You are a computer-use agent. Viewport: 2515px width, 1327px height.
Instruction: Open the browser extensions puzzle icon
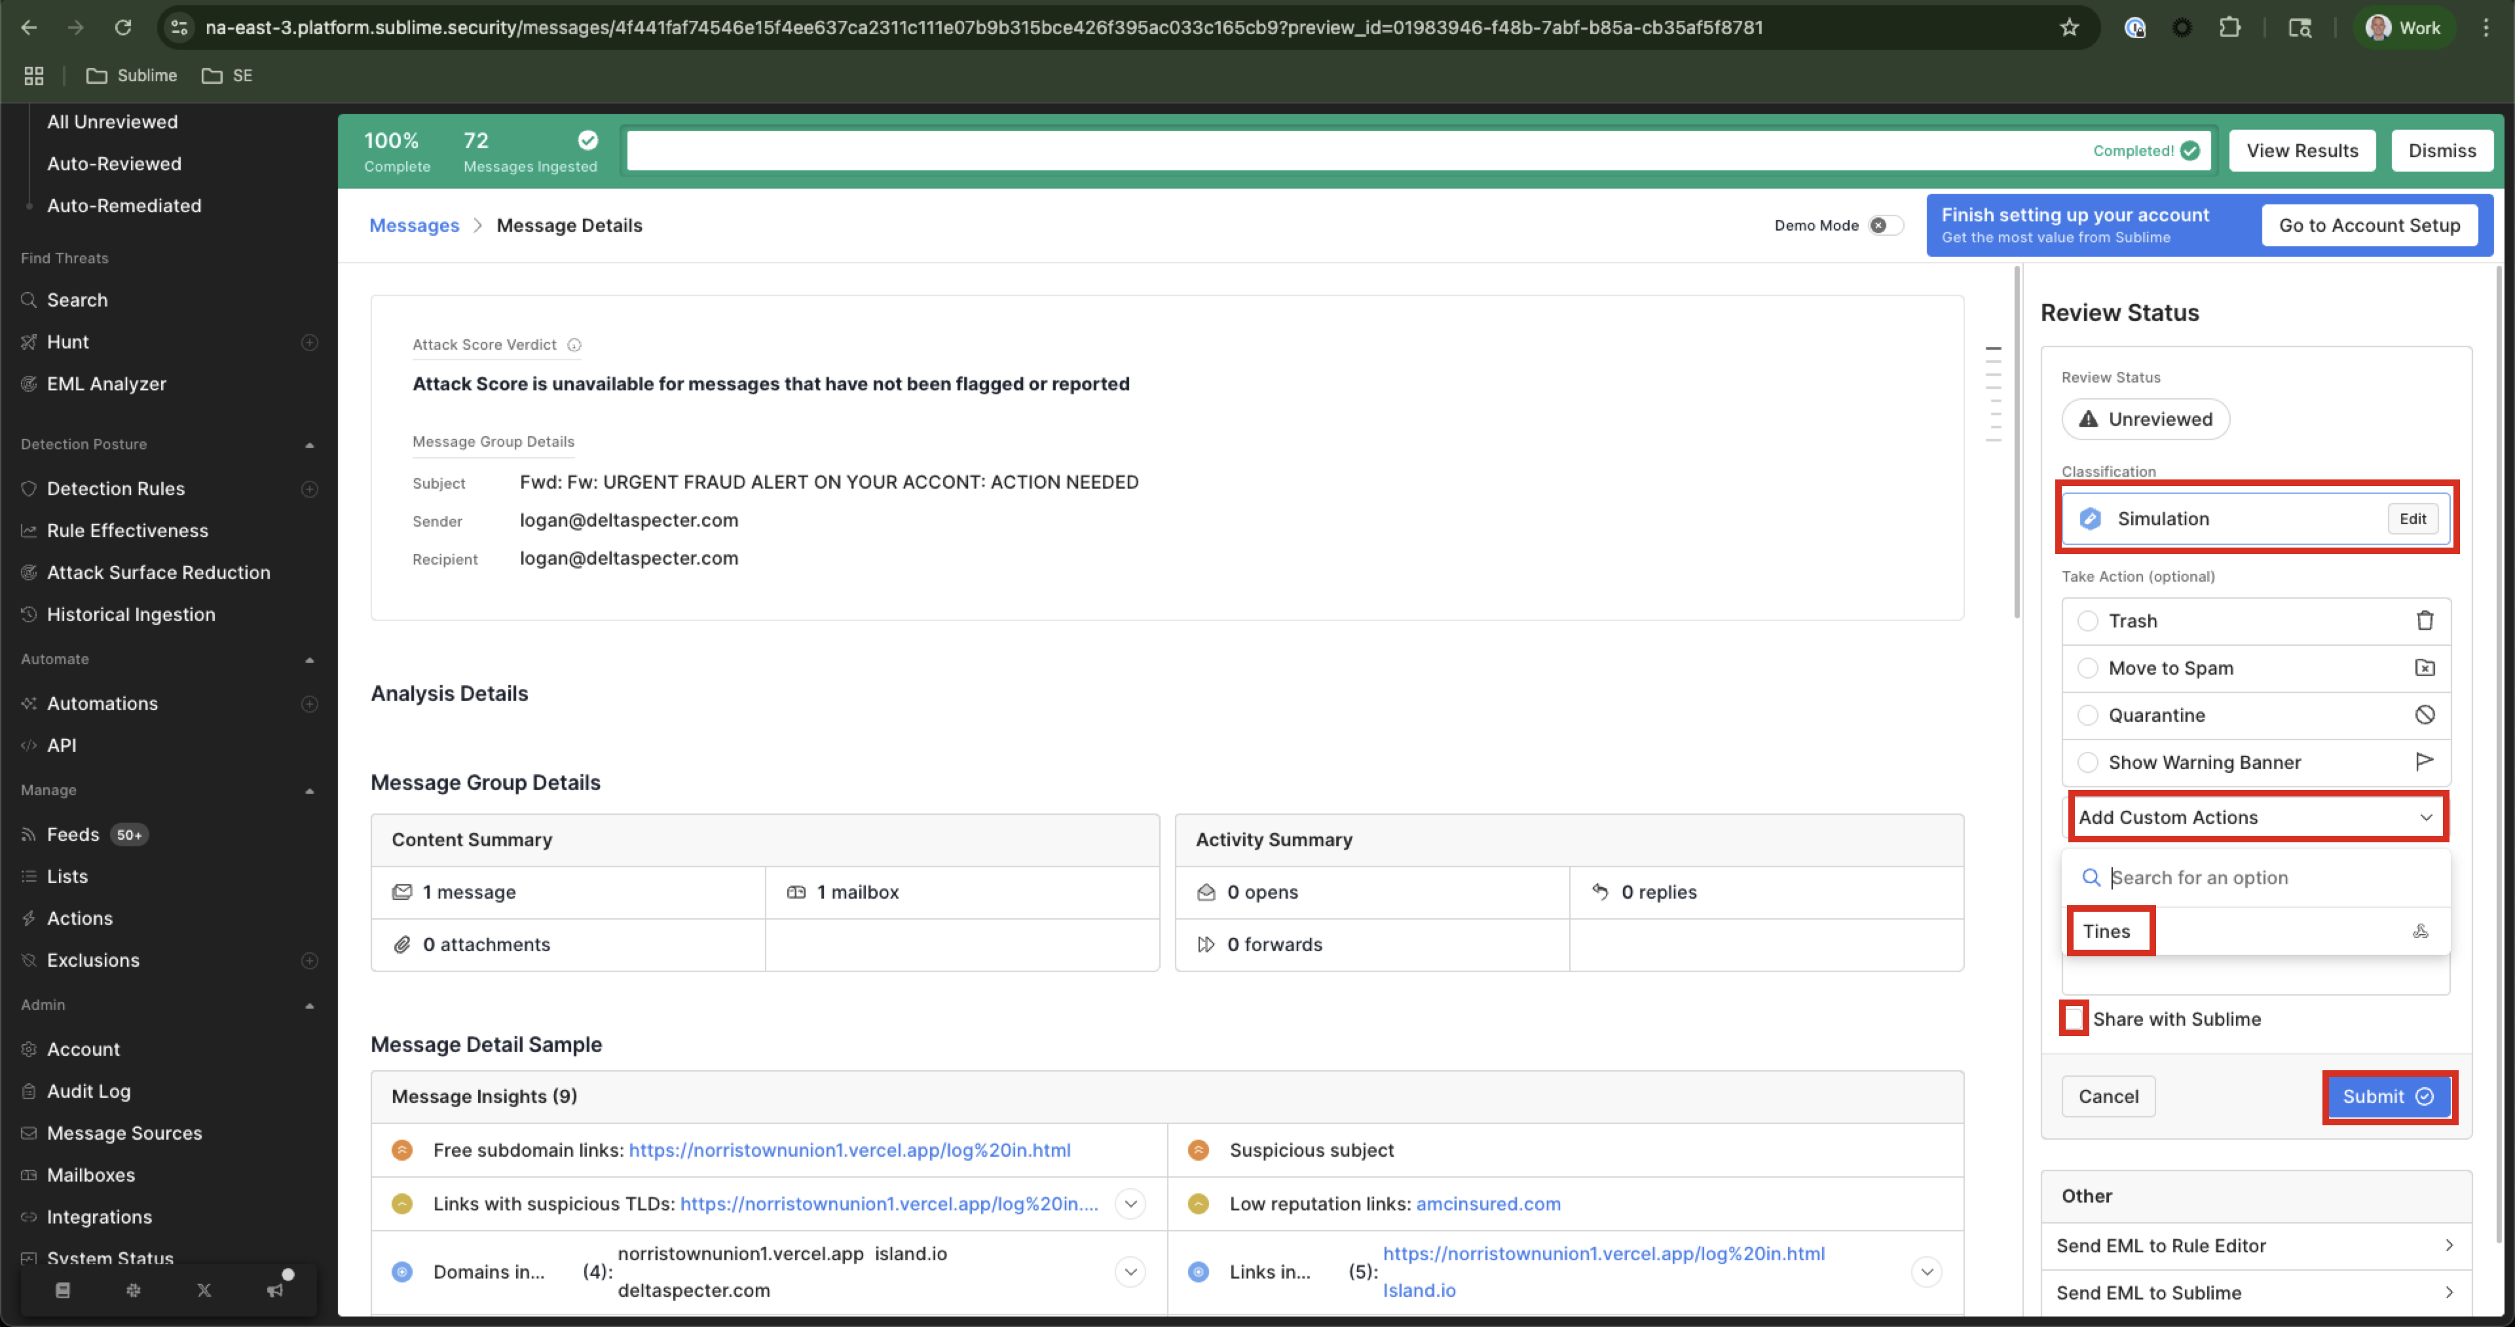[2229, 28]
